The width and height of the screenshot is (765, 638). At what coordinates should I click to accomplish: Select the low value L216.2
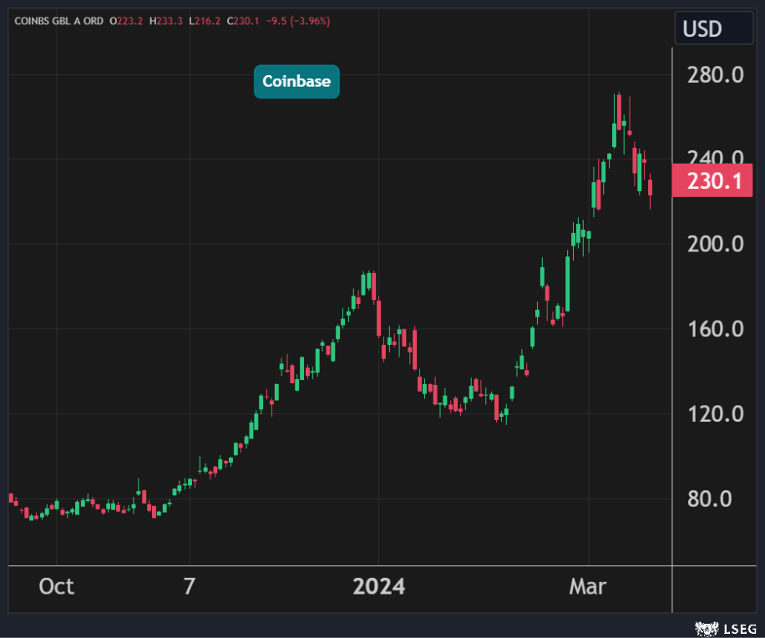[204, 21]
